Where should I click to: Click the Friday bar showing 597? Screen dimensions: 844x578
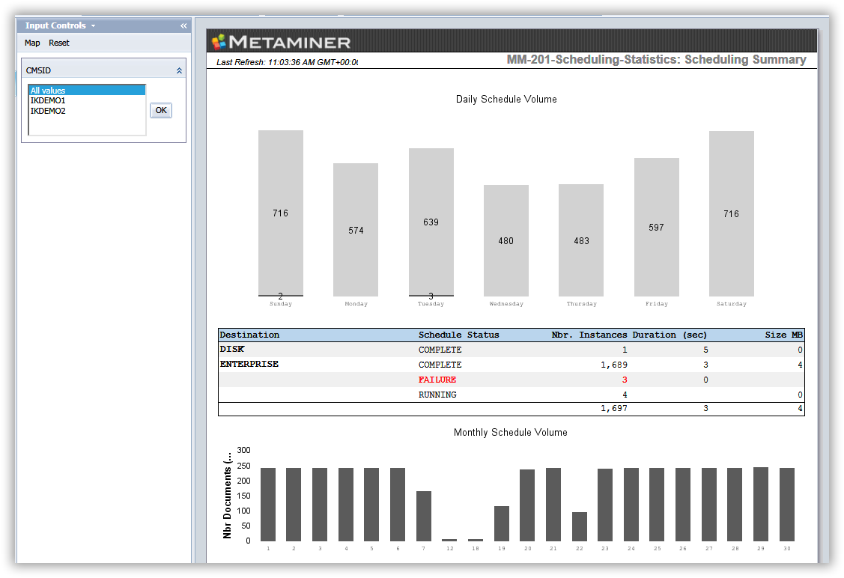coord(656,227)
